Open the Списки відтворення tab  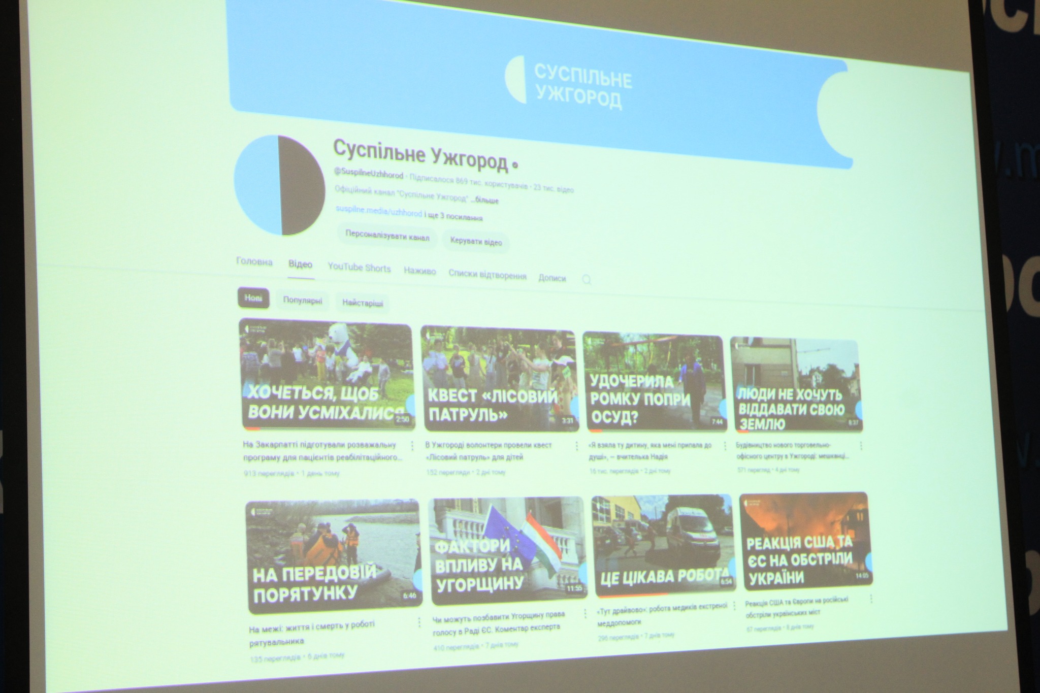tap(487, 275)
